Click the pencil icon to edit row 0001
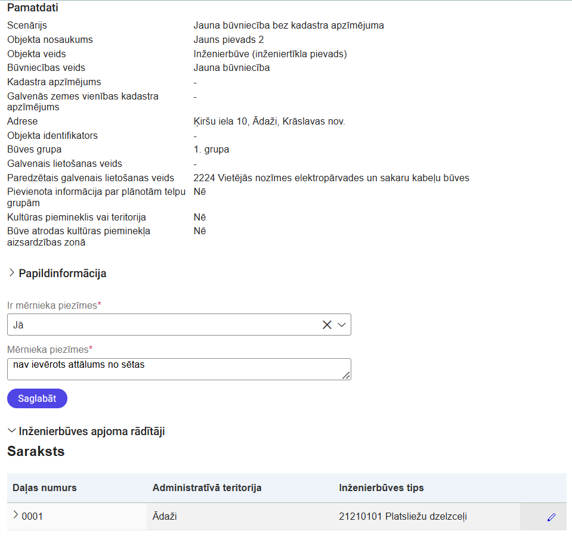572x537 pixels. click(551, 516)
